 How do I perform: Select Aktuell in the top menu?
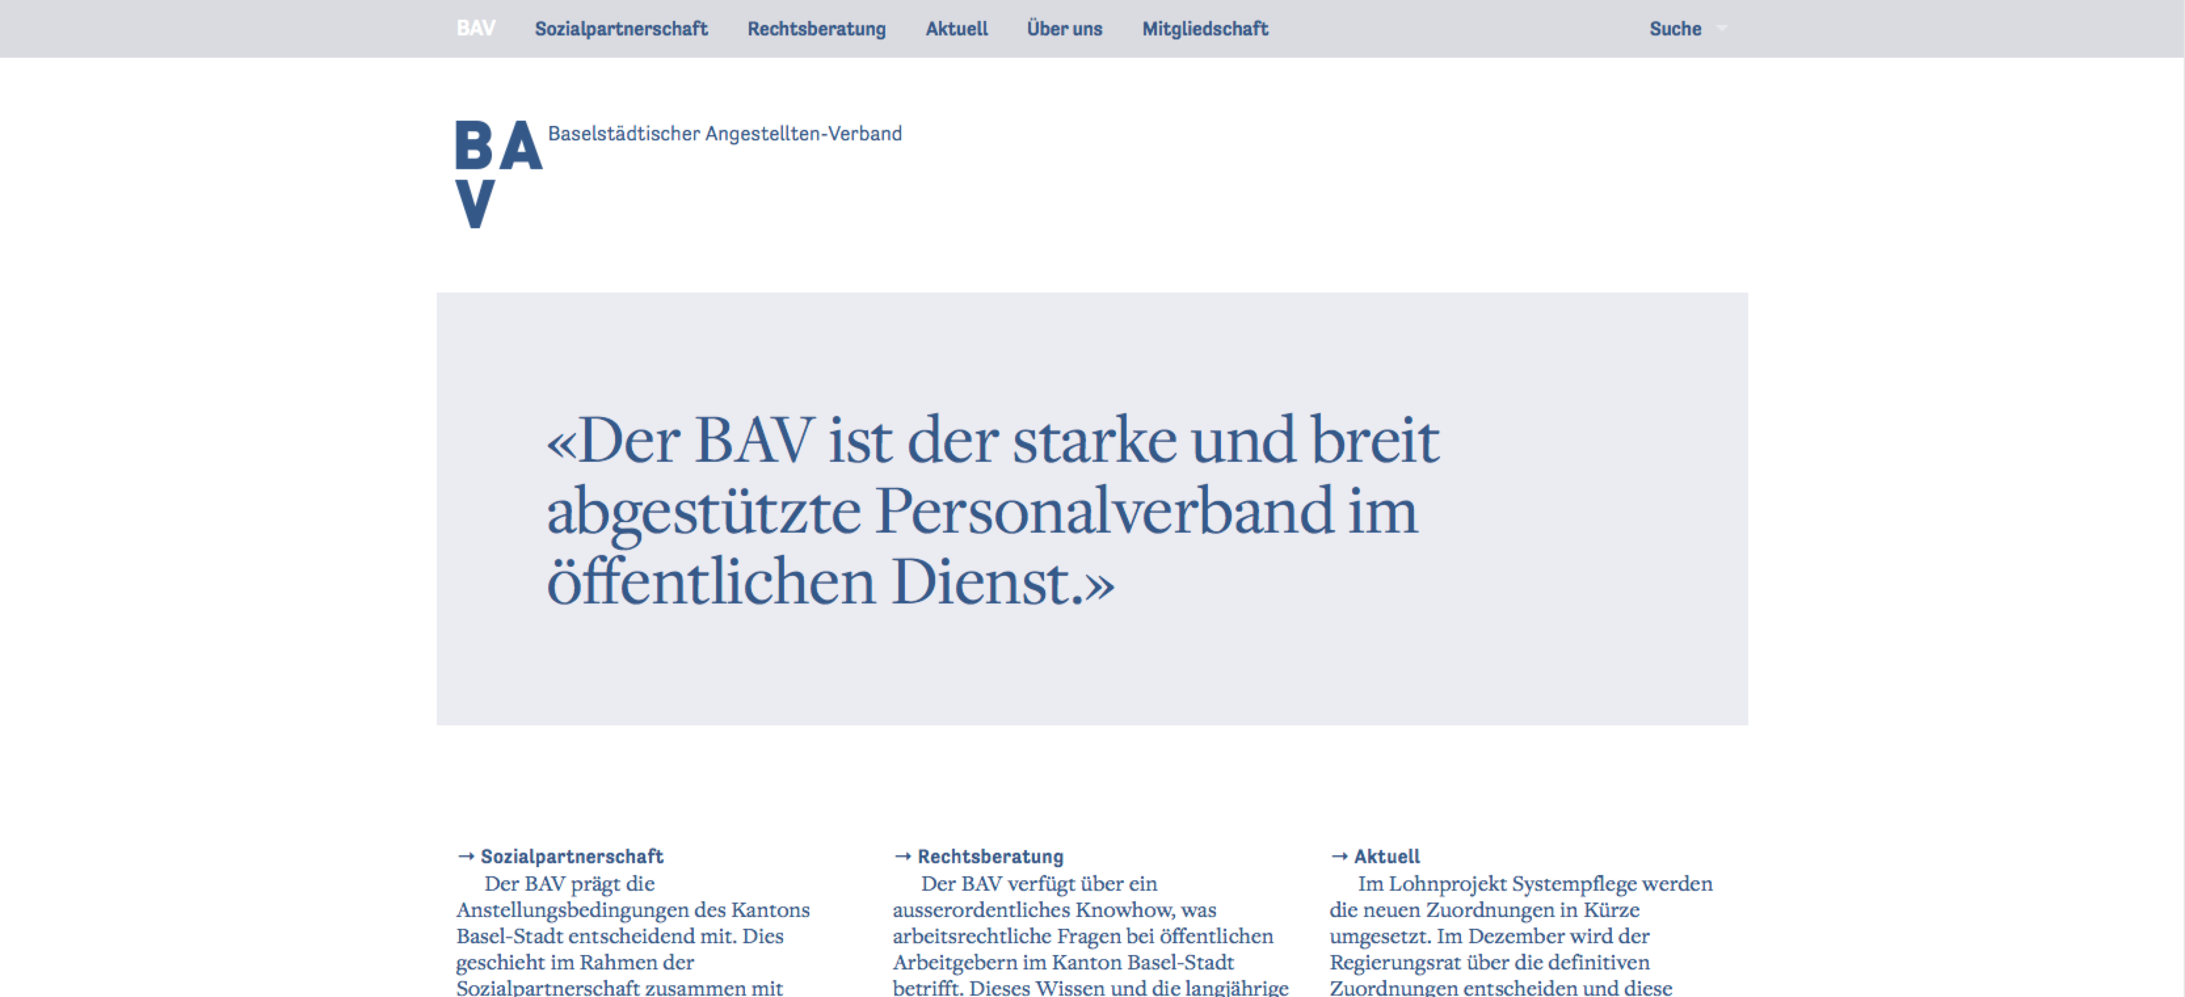tap(956, 28)
